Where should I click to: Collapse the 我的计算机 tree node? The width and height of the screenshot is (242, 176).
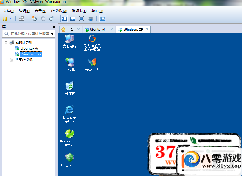click(6, 43)
